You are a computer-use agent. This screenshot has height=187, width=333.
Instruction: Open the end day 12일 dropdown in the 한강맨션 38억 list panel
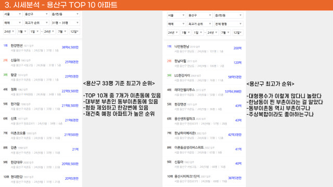pyautogui.click(x=74, y=31)
